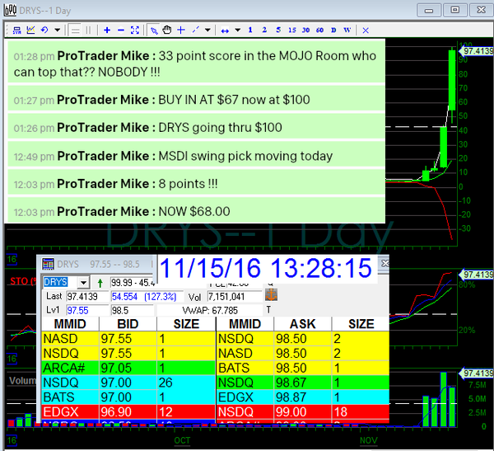Click the zoom in plus icon

click(x=107, y=30)
